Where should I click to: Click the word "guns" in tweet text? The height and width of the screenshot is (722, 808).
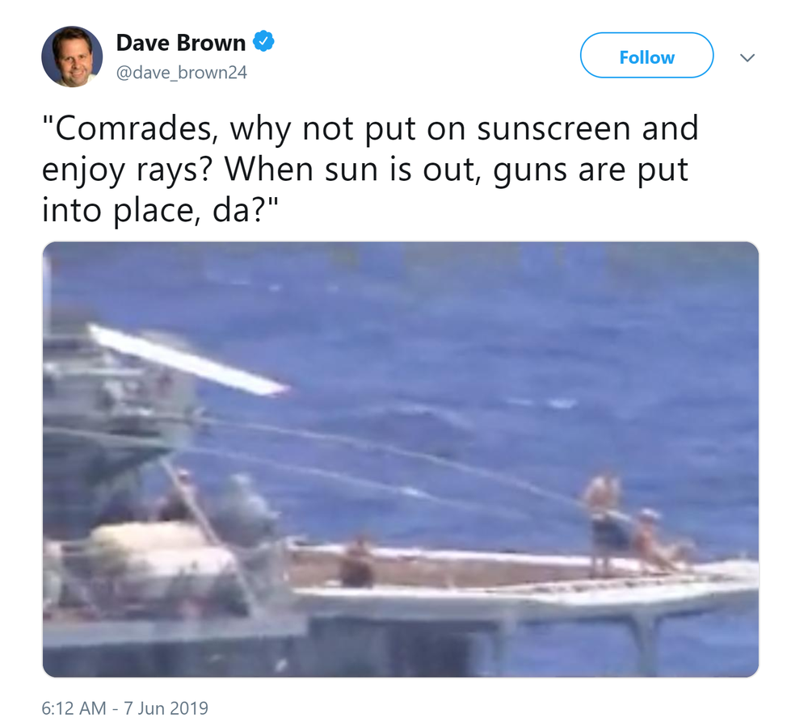coord(530,170)
